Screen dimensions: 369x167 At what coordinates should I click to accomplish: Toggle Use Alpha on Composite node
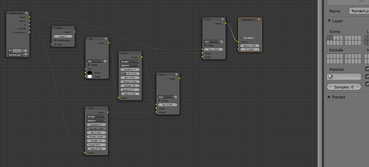coord(242,38)
